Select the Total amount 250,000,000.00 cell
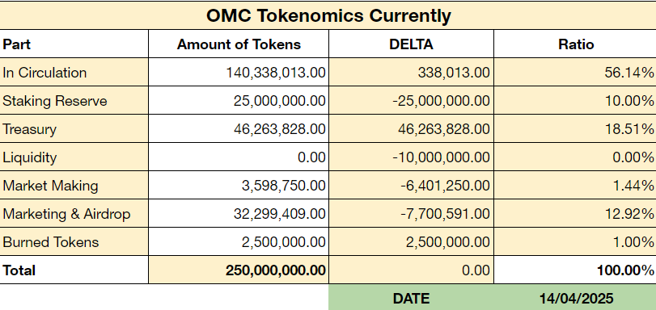656x310 pixels. coord(239,270)
